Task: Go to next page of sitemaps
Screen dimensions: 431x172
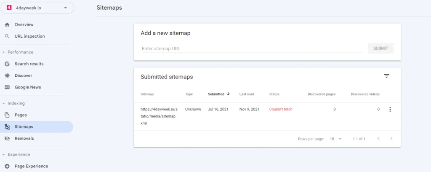Action: 391,138
